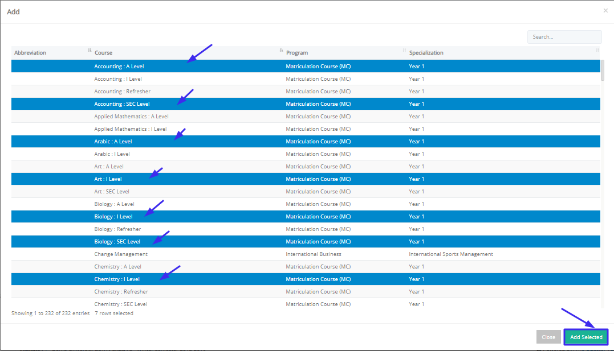Select the Applied Mathematics : I Level row
Image resolution: width=614 pixels, height=351 pixels.
coord(306,129)
